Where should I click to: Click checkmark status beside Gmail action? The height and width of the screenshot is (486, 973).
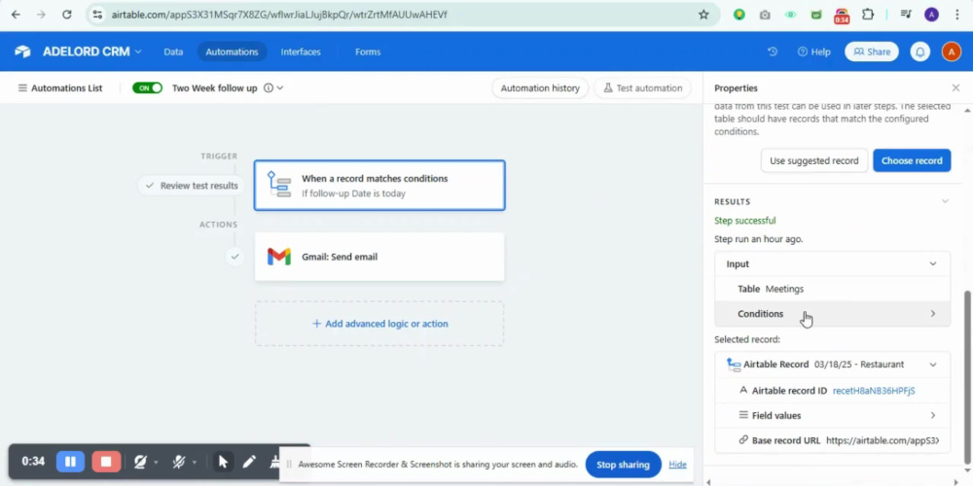[x=234, y=256]
